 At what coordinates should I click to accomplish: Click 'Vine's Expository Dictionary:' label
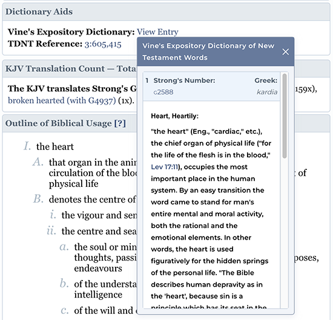click(x=71, y=32)
